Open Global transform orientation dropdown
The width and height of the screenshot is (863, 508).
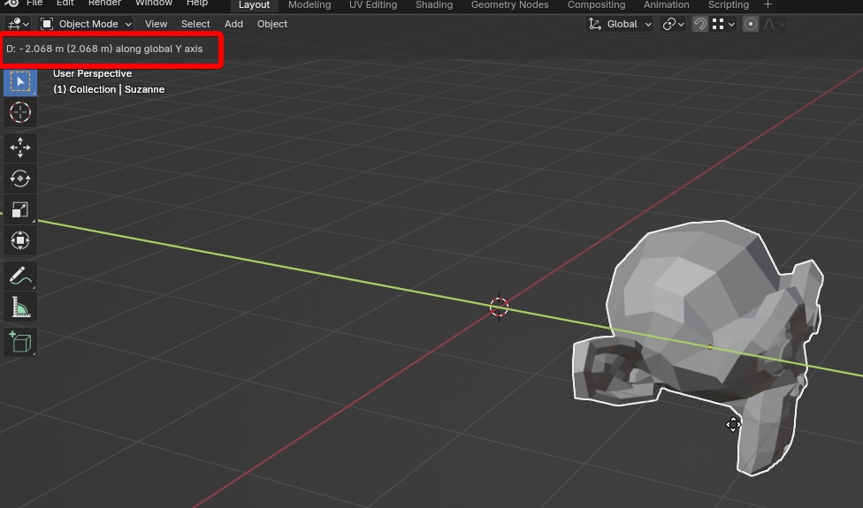[620, 24]
